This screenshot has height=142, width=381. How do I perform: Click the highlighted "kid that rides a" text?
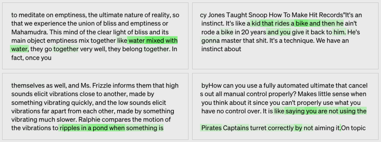pos(272,24)
